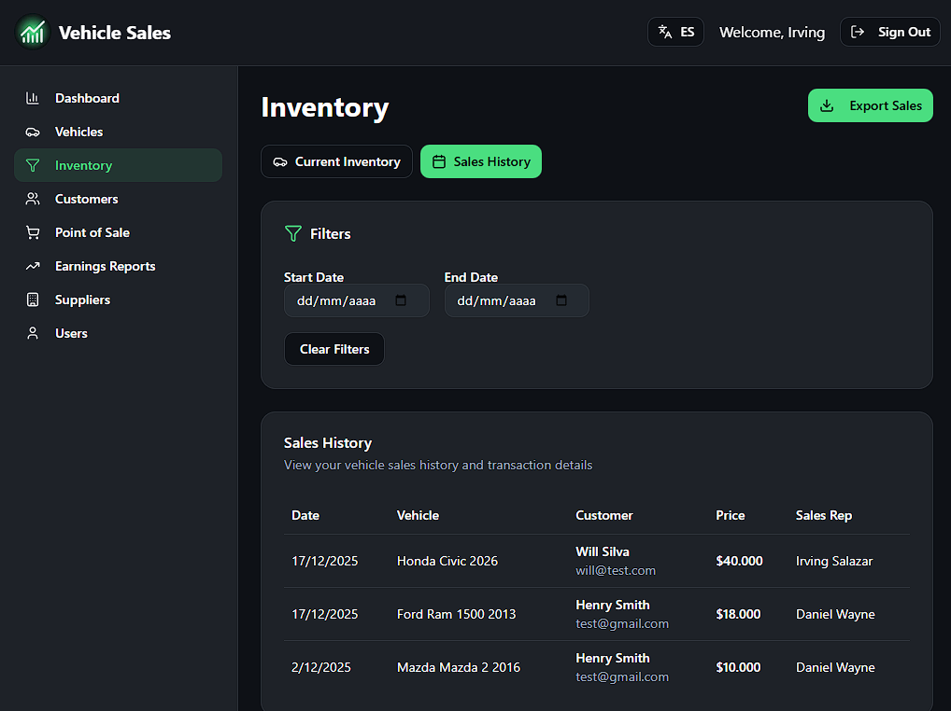Click the Customers people icon
This screenshot has height=711, width=951.
tap(33, 200)
